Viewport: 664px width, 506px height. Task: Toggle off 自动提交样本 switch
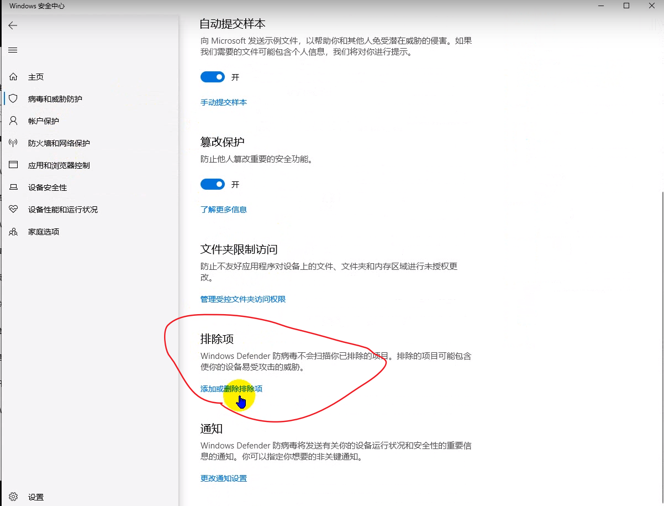click(x=213, y=77)
